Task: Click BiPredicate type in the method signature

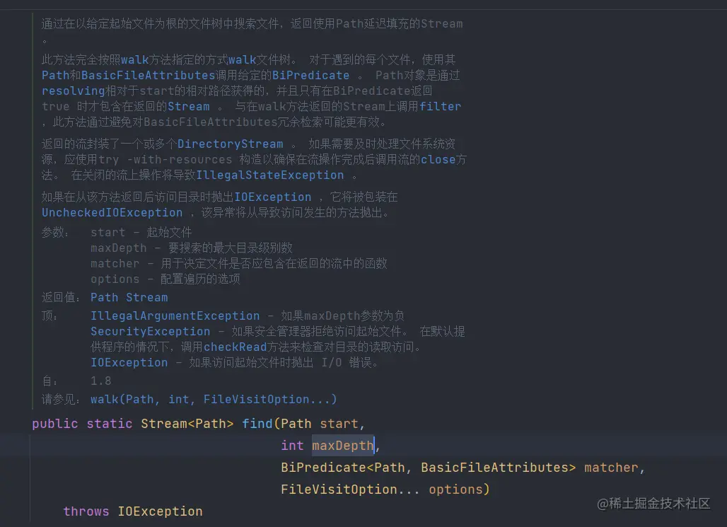Action: [323, 468]
